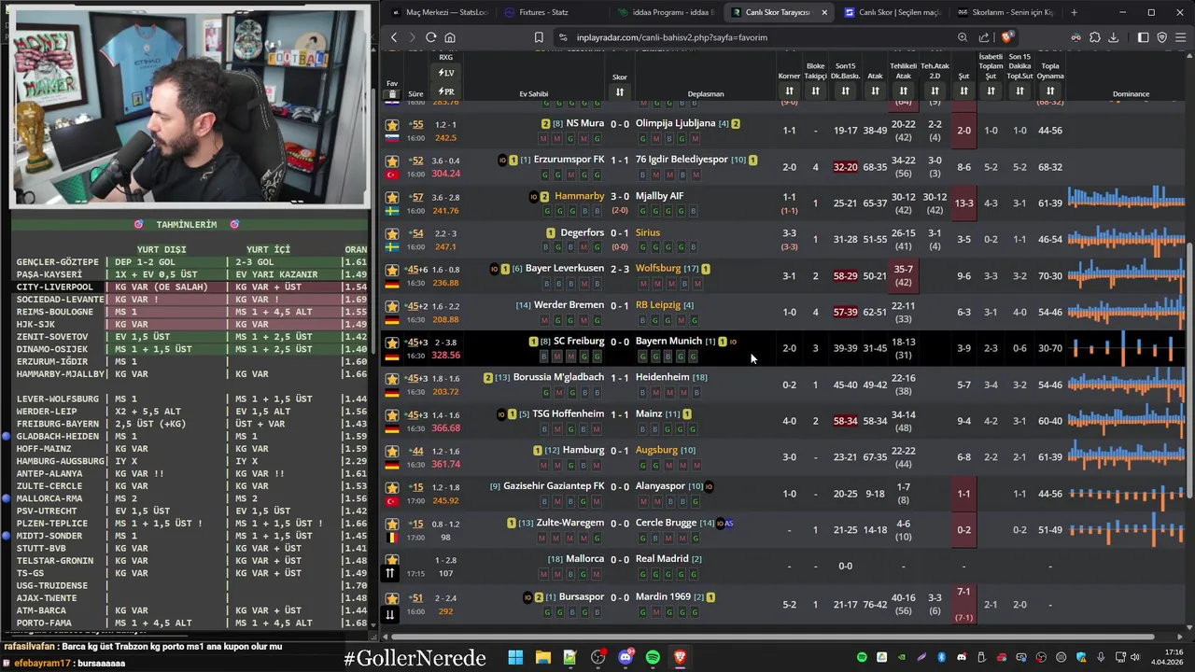
Task: Toggle favorite star for Zulte-Waregem match
Action: pos(392,524)
